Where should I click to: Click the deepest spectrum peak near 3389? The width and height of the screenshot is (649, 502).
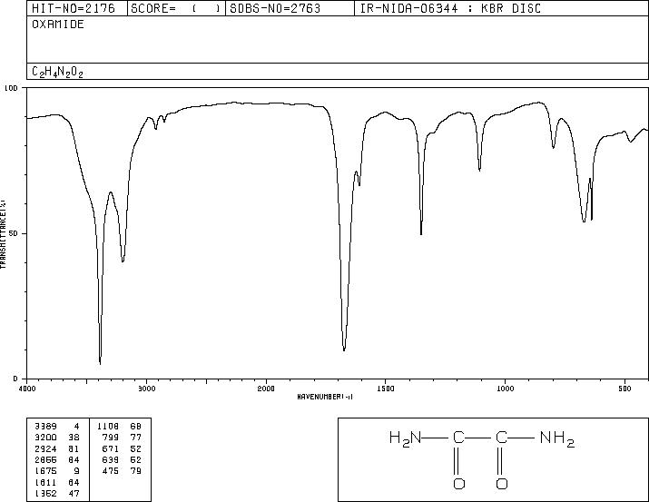tap(100, 363)
